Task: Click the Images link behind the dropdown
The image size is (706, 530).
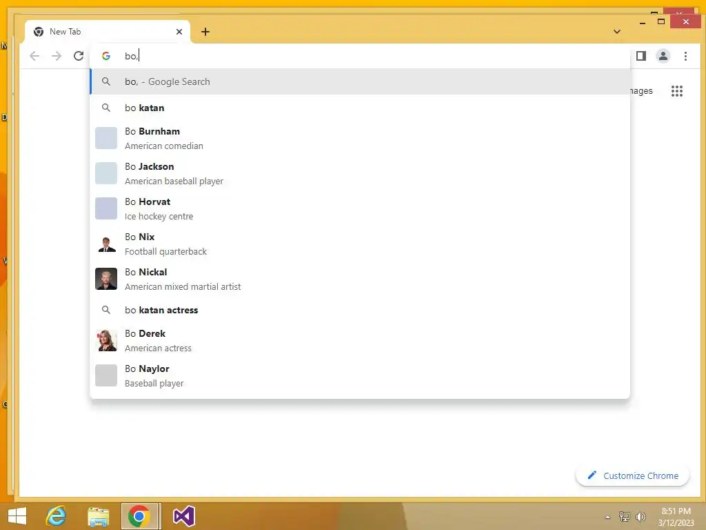Action: (x=641, y=90)
